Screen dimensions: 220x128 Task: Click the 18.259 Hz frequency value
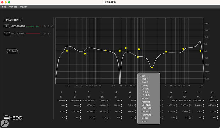point(212,105)
